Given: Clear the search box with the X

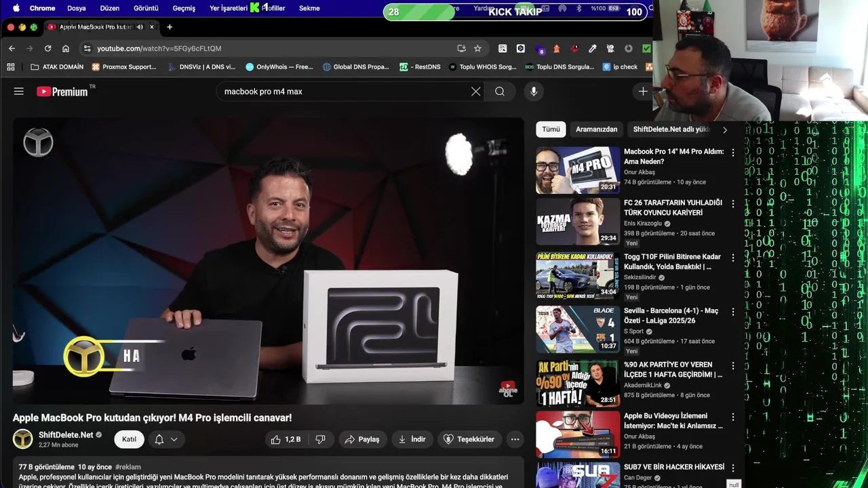Looking at the screenshot, I should pyautogui.click(x=476, y=91).
